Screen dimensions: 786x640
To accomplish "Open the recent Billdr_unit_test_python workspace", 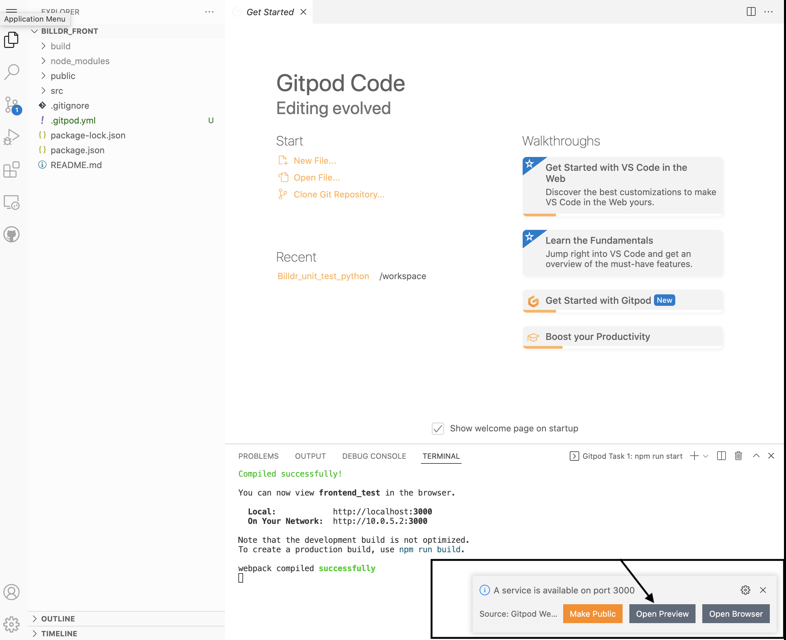I will (323, 276).
